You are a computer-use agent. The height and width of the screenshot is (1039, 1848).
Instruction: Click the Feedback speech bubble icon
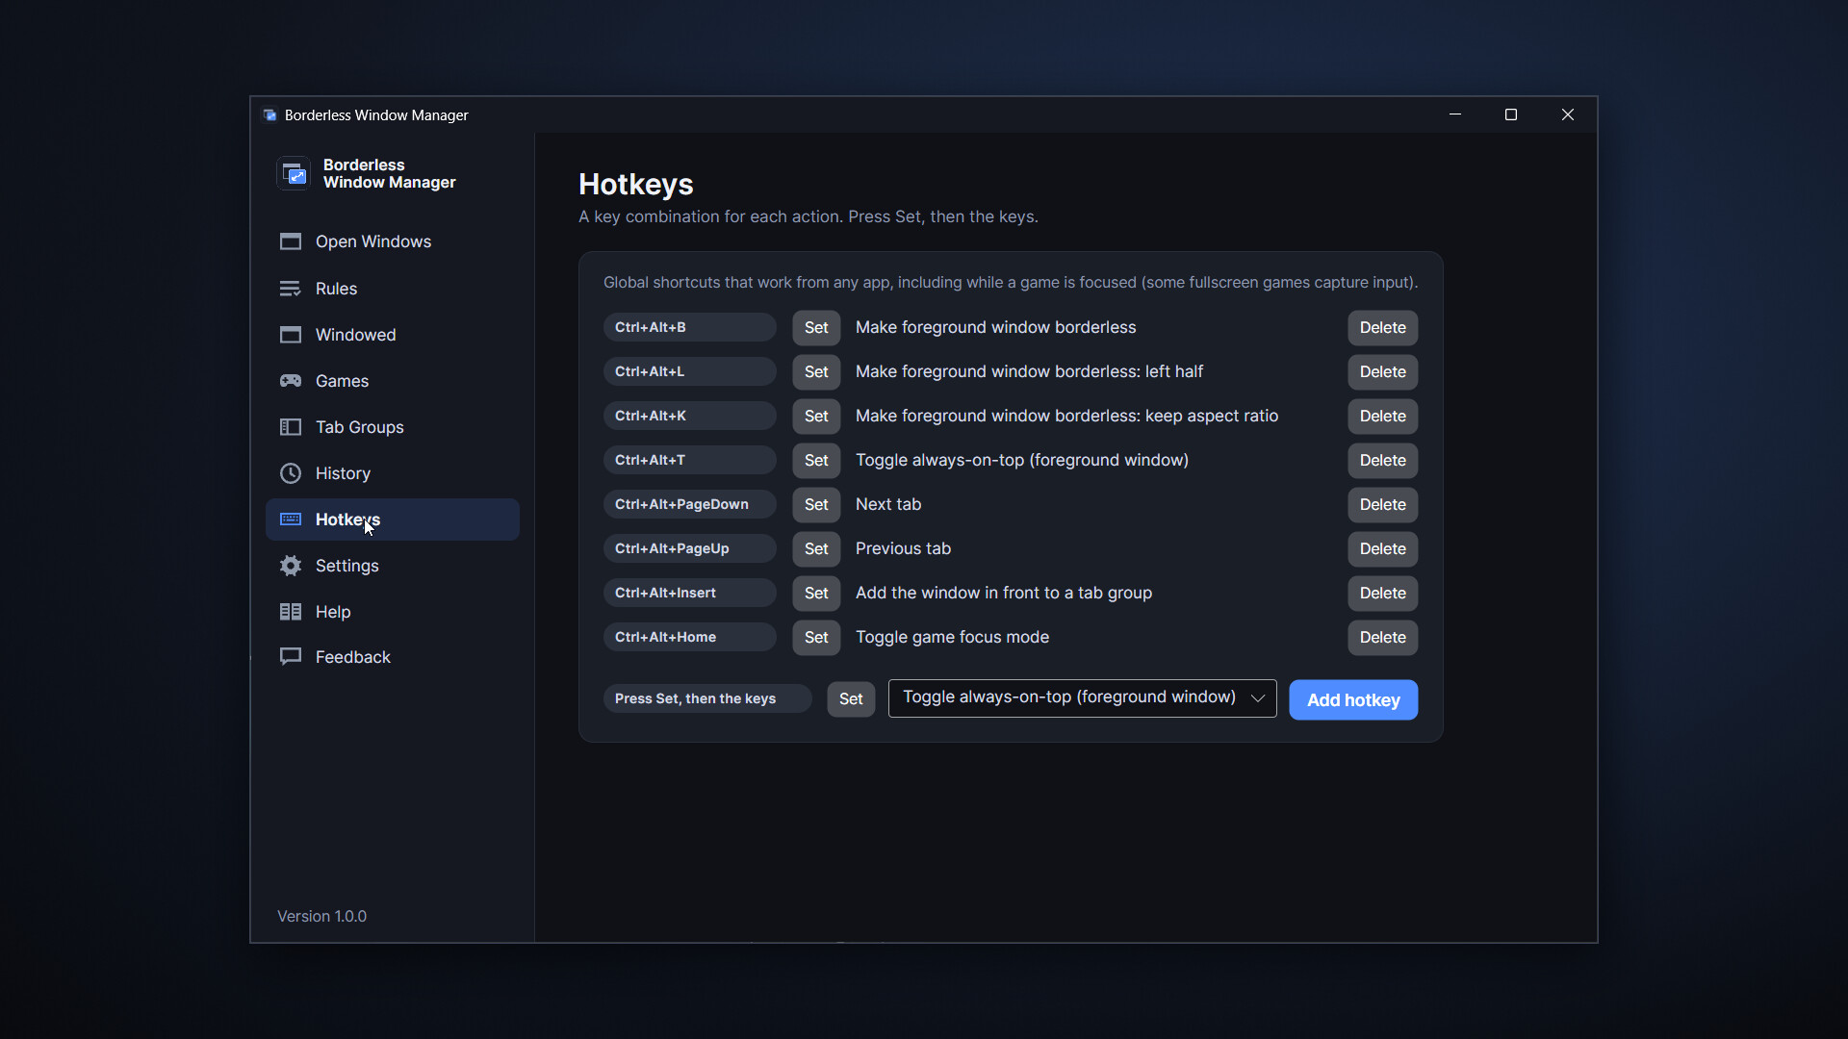pos(291,657)
